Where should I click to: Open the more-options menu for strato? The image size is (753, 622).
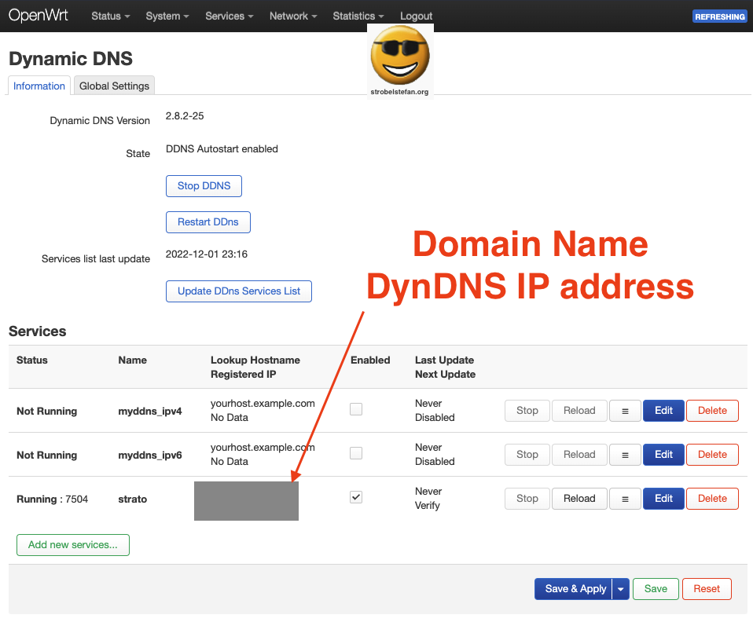click(625, 498)
